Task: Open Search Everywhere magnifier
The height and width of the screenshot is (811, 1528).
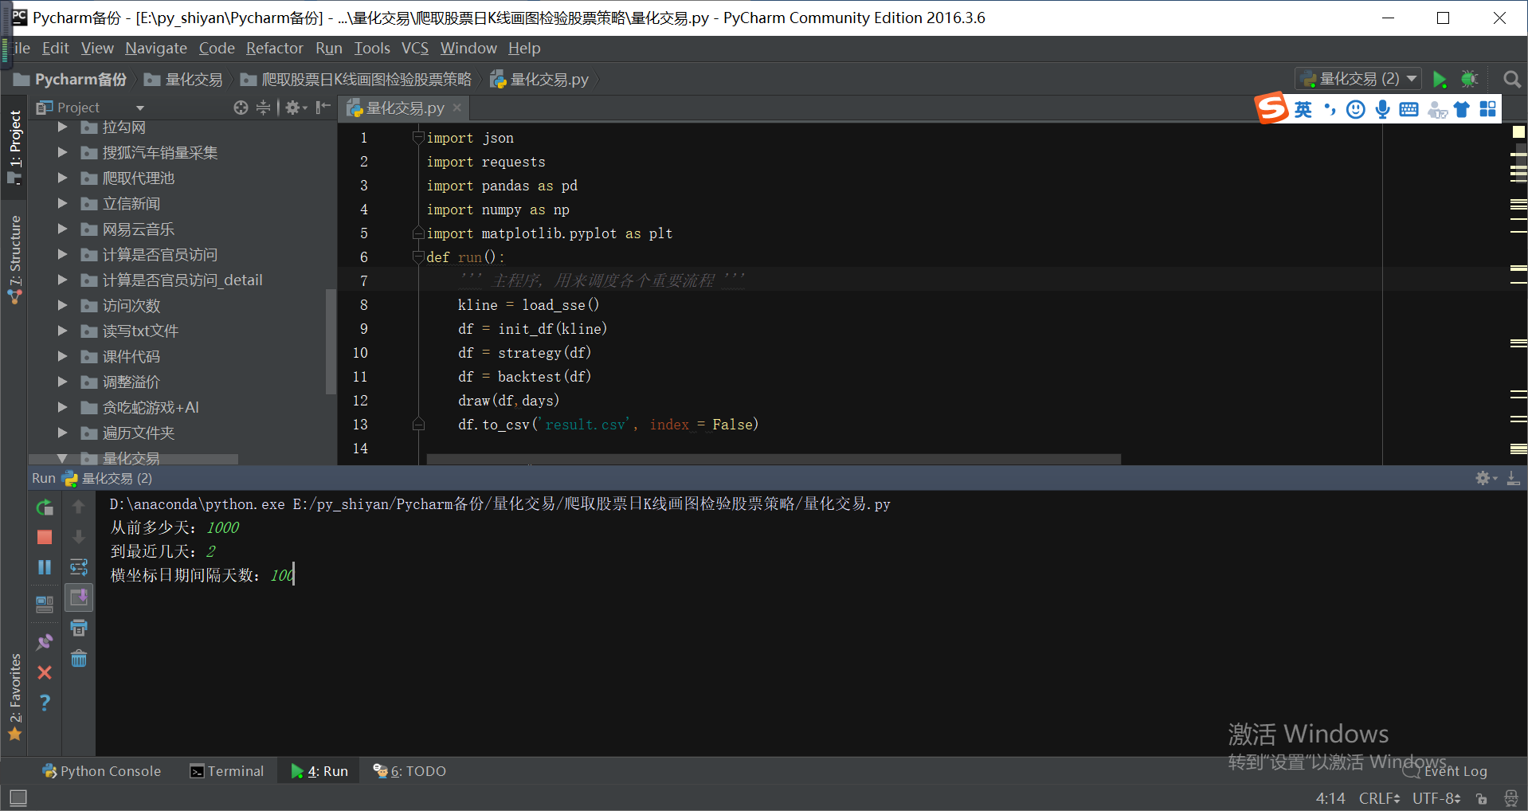Action: coord(1511,79)
